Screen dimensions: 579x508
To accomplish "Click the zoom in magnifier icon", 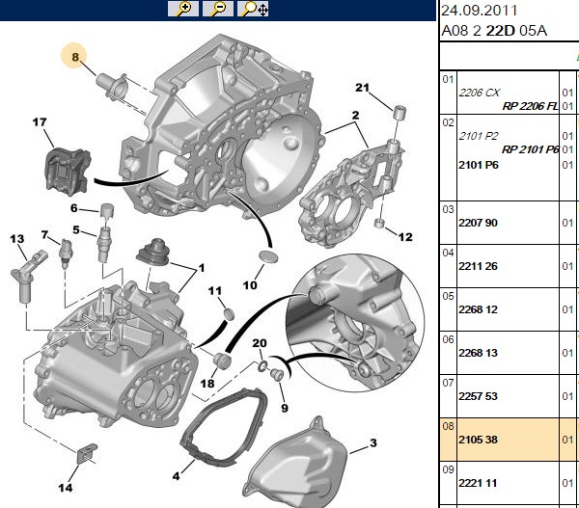I will tap(183, 9).
